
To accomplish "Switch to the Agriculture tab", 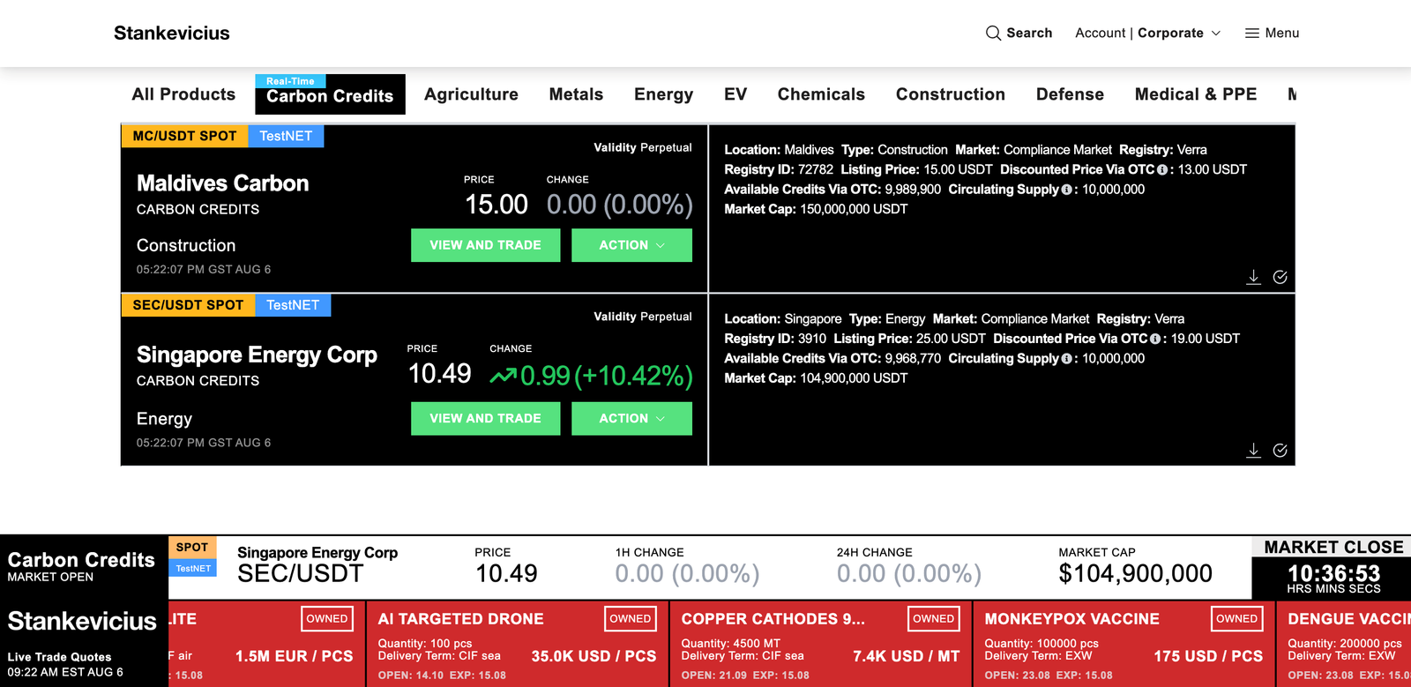I will pos(471,94).
